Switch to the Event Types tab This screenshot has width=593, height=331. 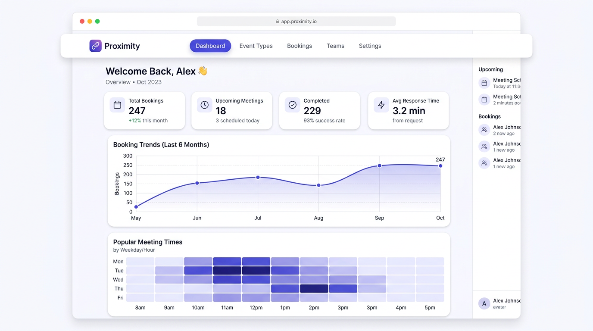(256, 45)
